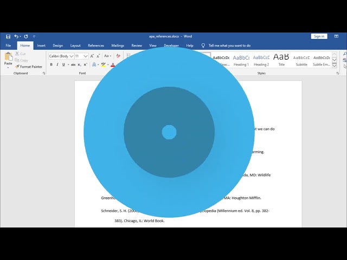This screenshot has width=347, height=260.
Task: Save the document with the floppy icon
Action: 8,36
